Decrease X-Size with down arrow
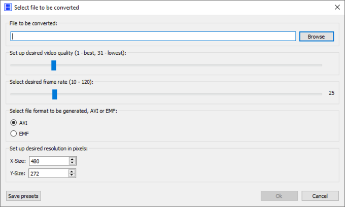 point(72,163)
